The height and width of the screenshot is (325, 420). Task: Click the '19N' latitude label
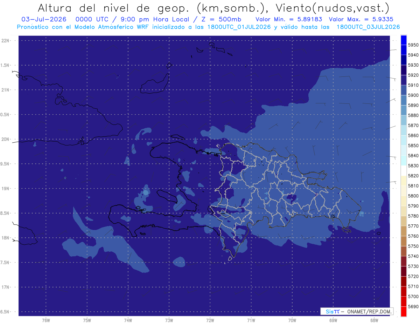(6, 189)
